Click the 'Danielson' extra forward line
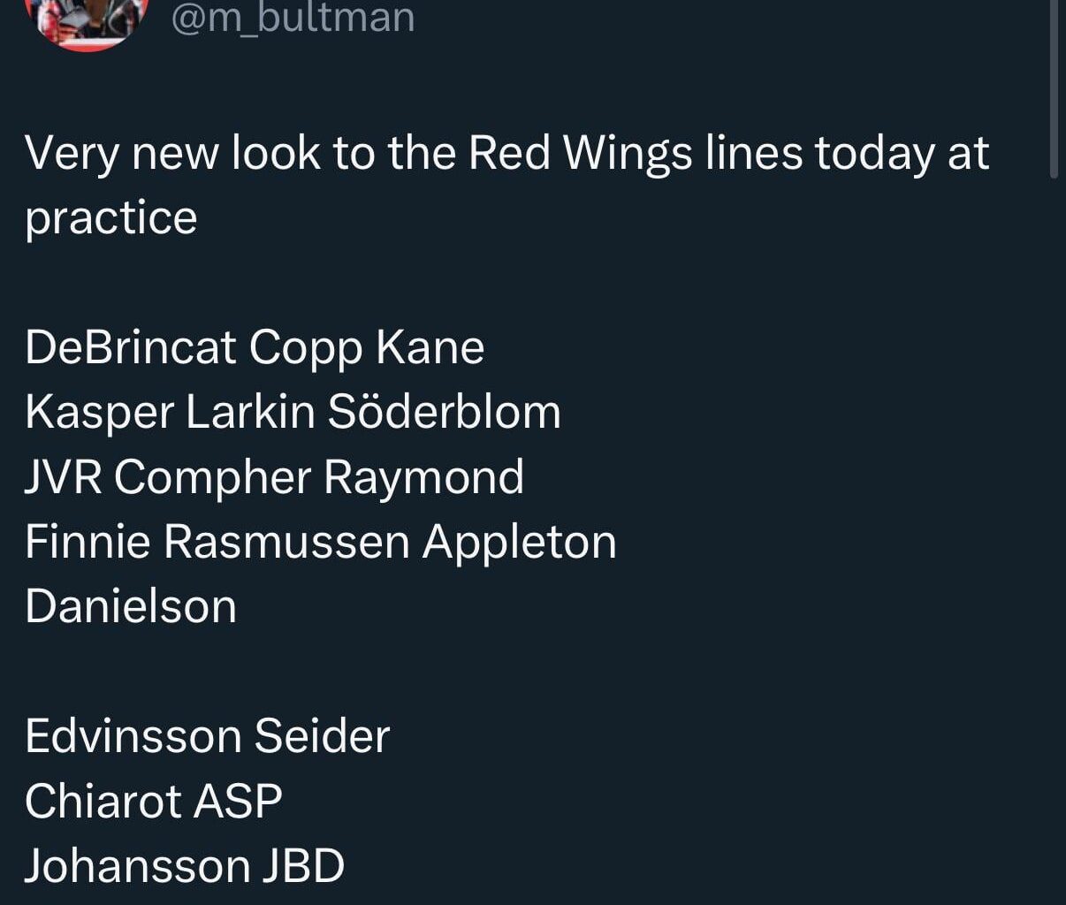Image resolution: width=1066 pixels, height=905 pixels. point(131,606)
